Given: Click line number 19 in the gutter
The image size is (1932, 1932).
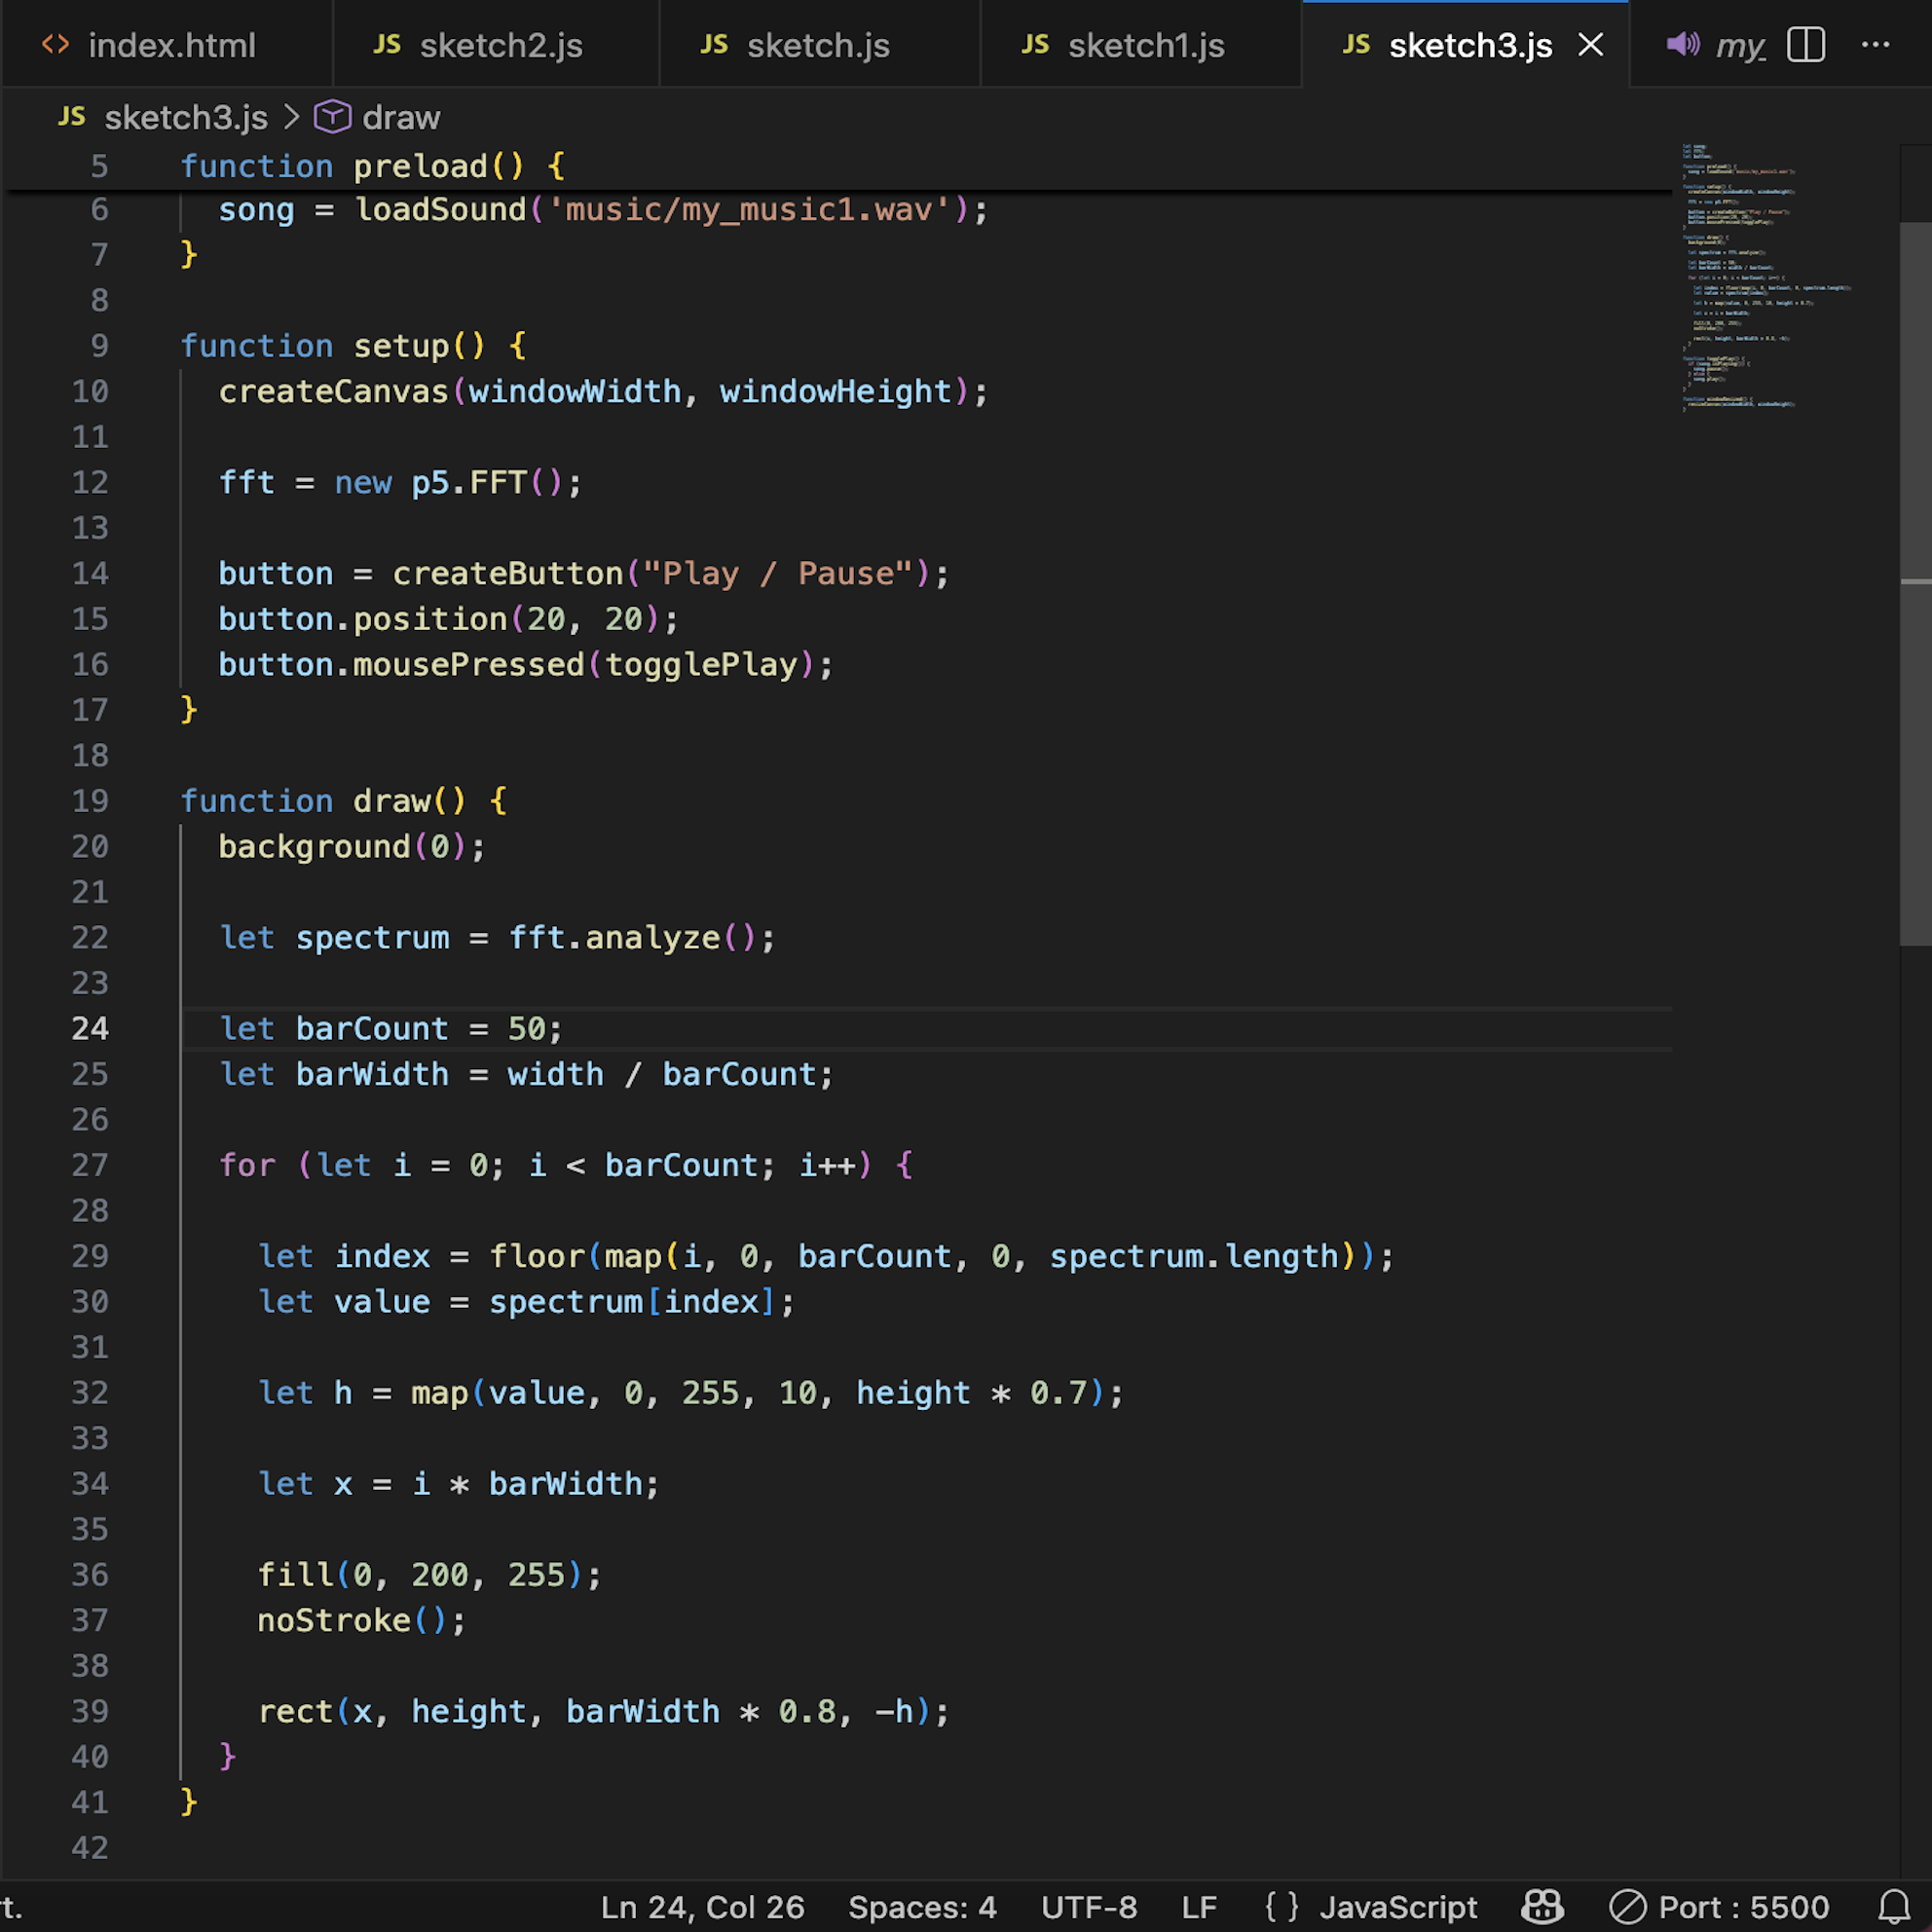Looking at the screenshot, I should 90,801.
